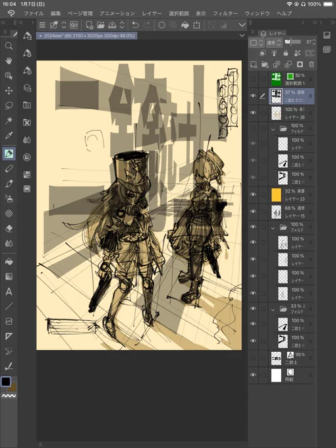Open the layer color palette dropdown
Screen dimensions: 336x448
point(256,43)
